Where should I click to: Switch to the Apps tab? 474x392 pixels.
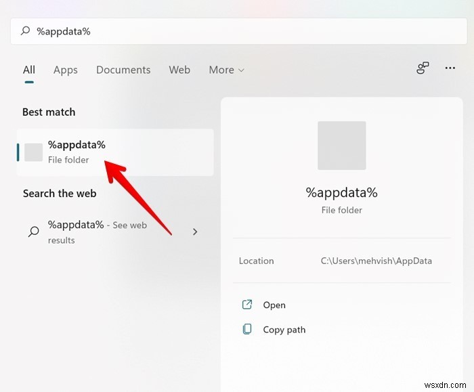(66, 70)
